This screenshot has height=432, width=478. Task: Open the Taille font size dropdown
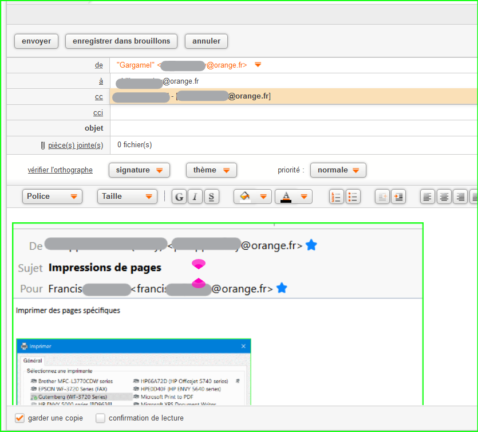(x=127, y=196)
